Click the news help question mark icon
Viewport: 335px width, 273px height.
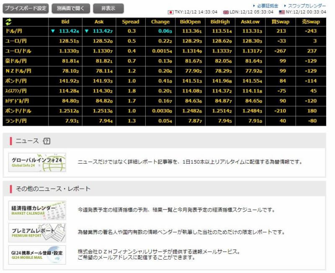point(47,141)
